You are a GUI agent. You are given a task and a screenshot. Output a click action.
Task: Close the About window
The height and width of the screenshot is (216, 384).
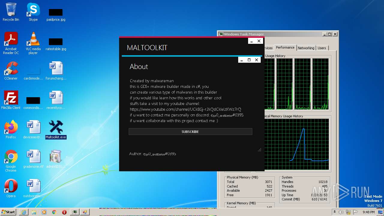256,60
